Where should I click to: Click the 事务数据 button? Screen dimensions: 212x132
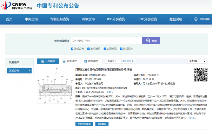click(x=102, y=124)
